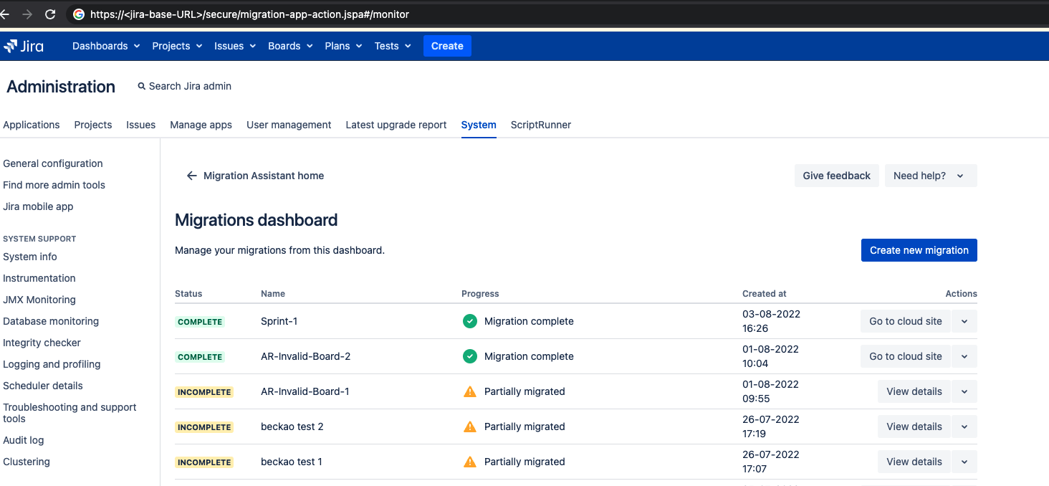
Task: Click the browser address bar URL
Action: point(249,14)
